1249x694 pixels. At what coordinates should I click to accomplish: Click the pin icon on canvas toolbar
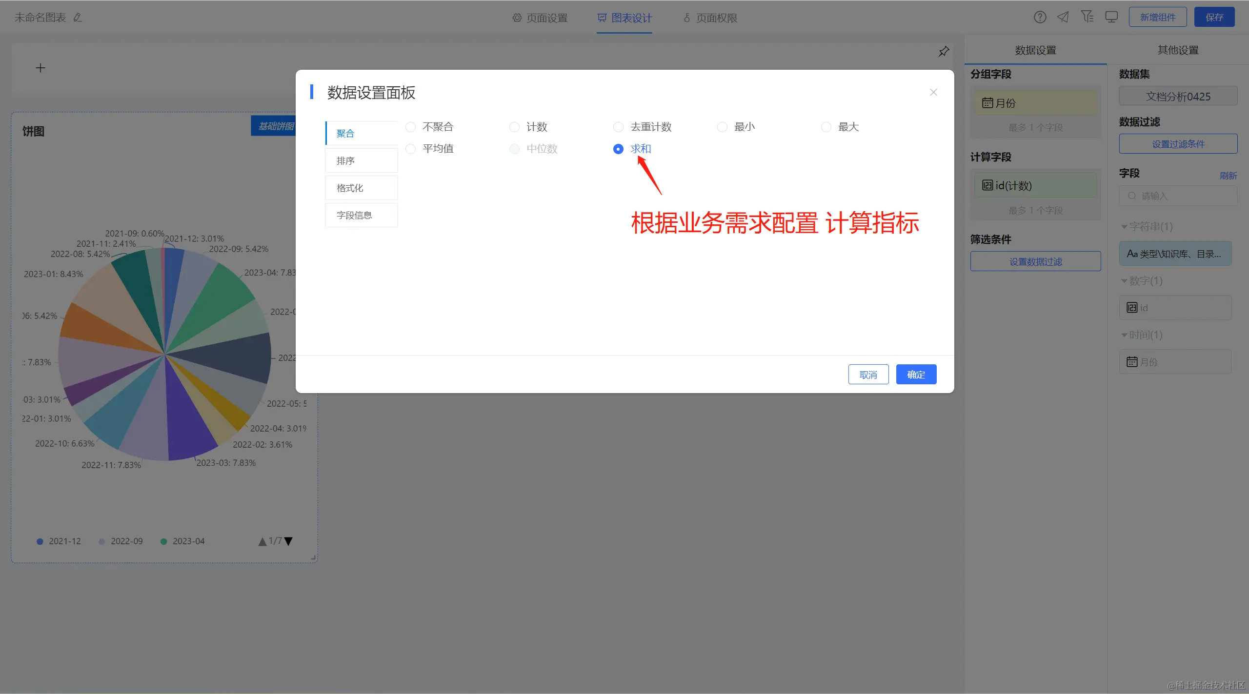[x=944, y=52]
